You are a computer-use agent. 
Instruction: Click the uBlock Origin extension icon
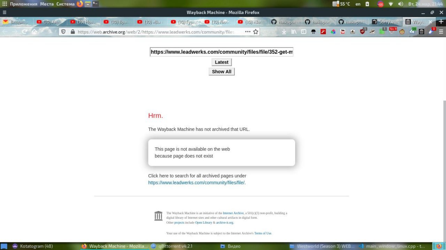point(363,32)
